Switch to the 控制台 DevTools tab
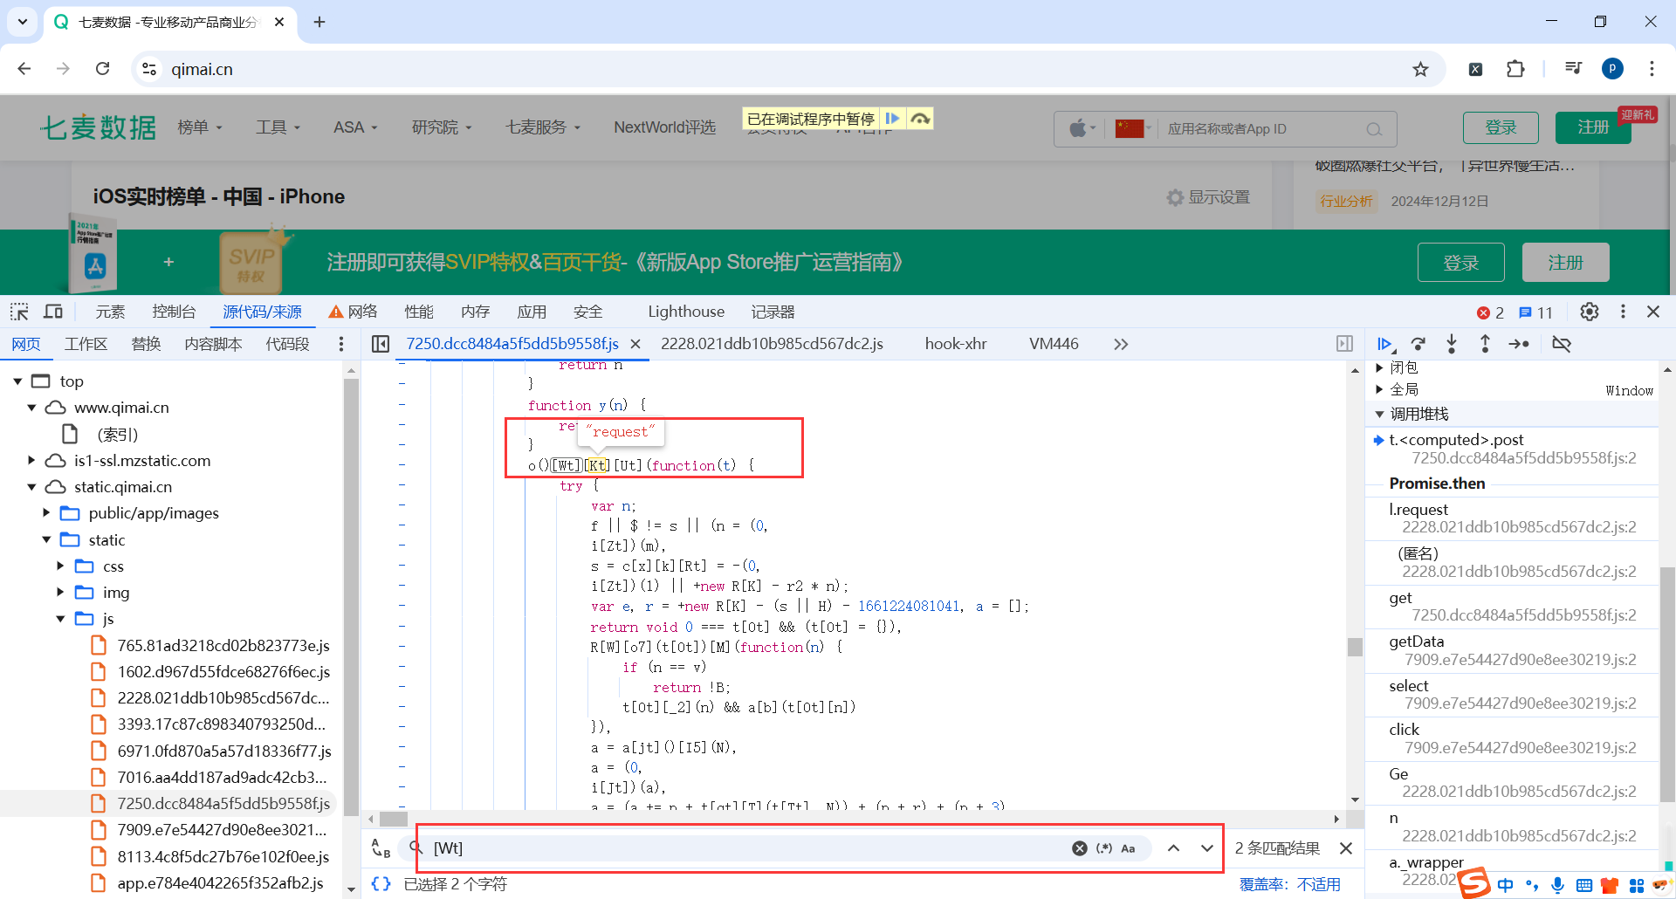Screen dimensions: 1676x899 (x=174, y=312)
